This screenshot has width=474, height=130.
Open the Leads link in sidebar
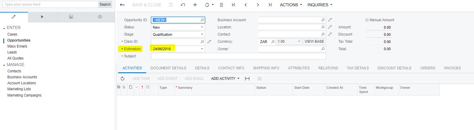(x=12, y=52)
